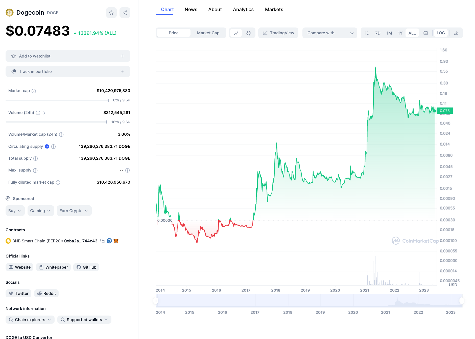Show Fully diluted market cap info icon
Image resolution: width=475 pixels, height=339 pixels.
(x=58, y=182)
